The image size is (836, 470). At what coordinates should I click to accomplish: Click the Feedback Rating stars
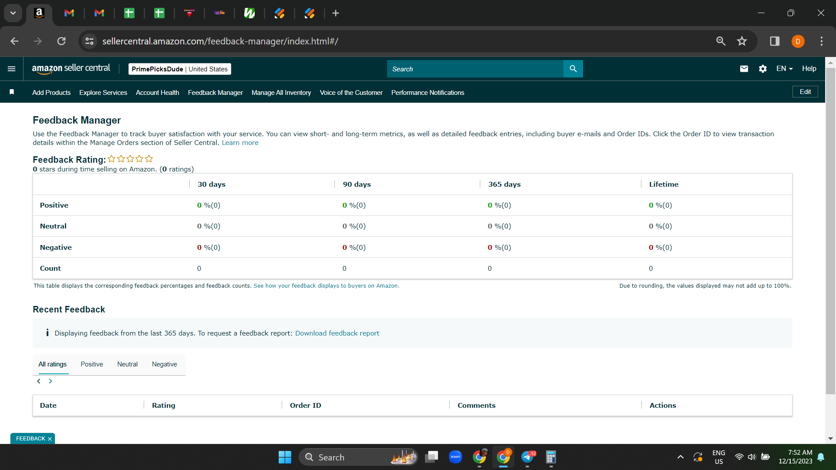point(130,159)
